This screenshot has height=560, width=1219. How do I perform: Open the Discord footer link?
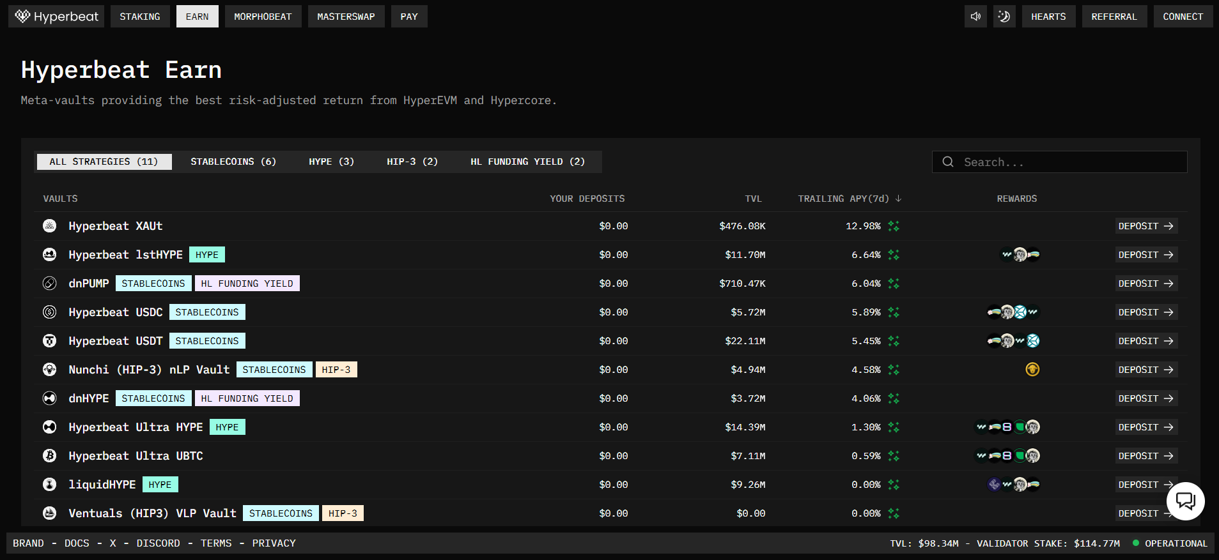158,543
